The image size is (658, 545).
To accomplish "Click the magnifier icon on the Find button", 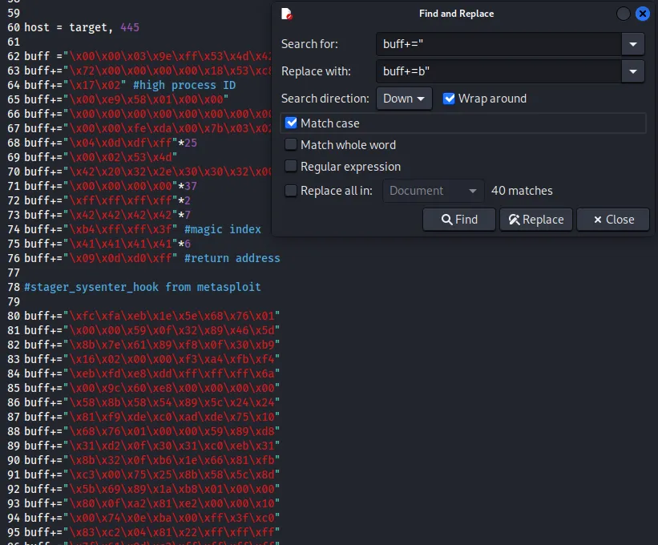I will (447, 220).
